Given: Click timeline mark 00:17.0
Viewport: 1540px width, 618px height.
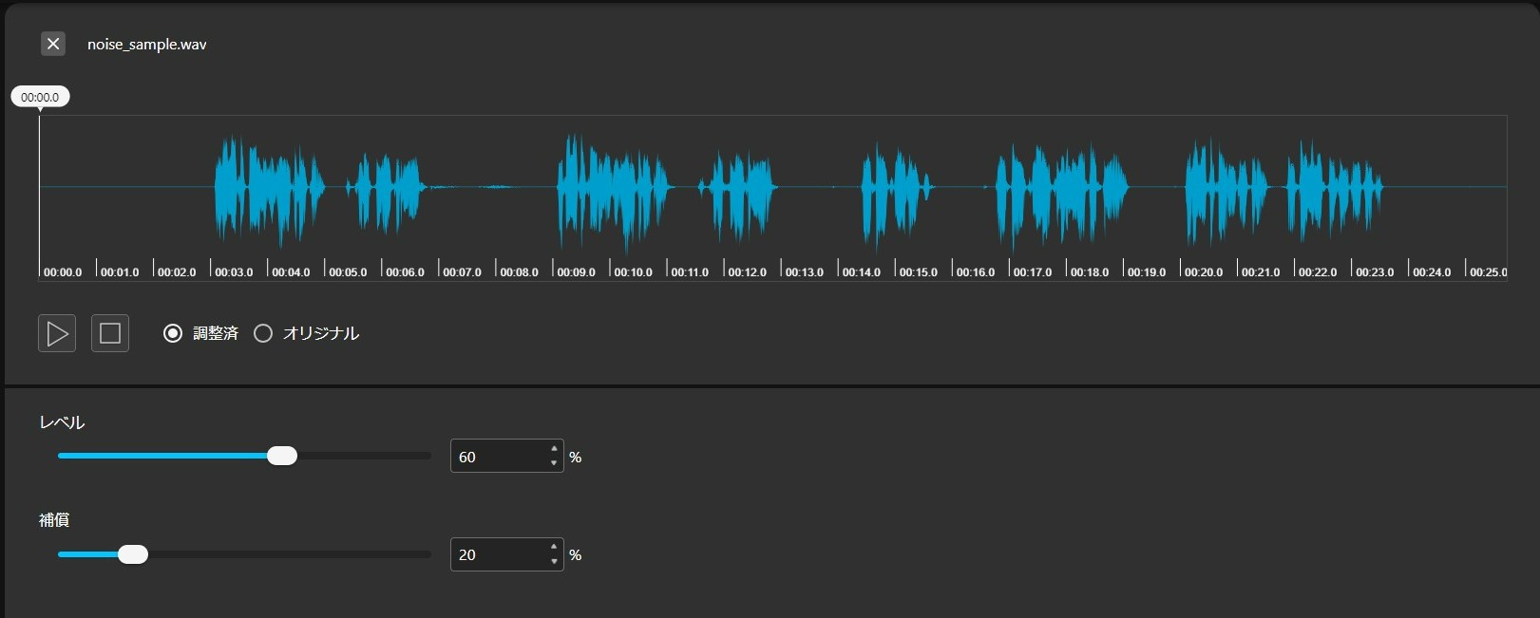Looking at the screenshot, I should [1032, 272].
